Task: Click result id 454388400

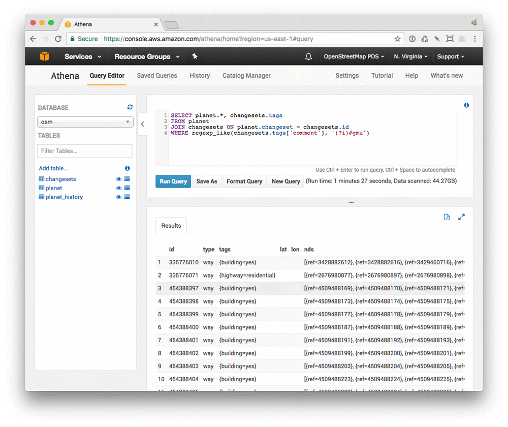Action: (x=184, y=327)
